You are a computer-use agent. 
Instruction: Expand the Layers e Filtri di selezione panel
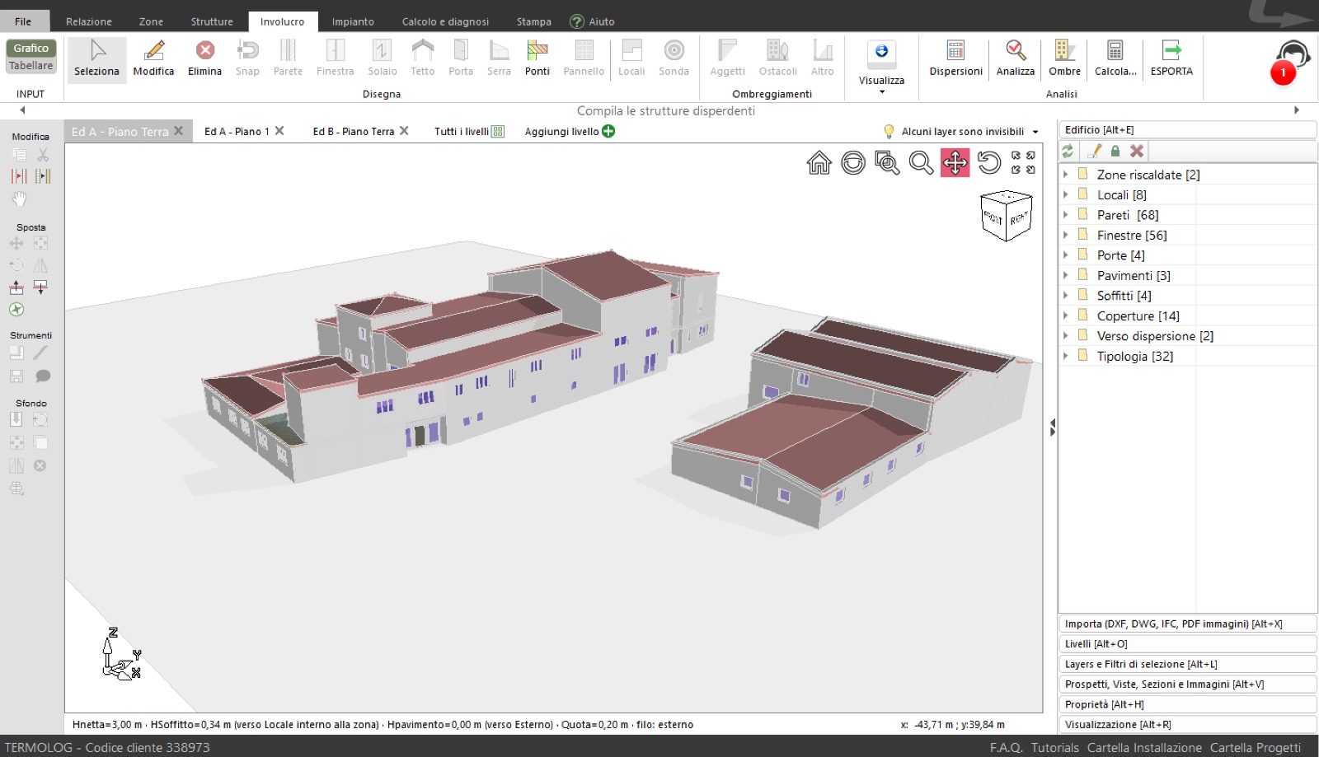[1187, 665]
